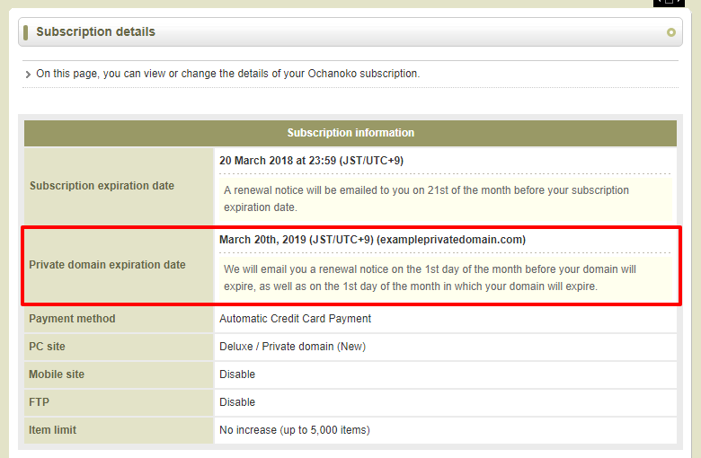This screenshot has width=701, height=458.
Task: Click the green bar beside Subscription details title
Action: tap(28, 32)
